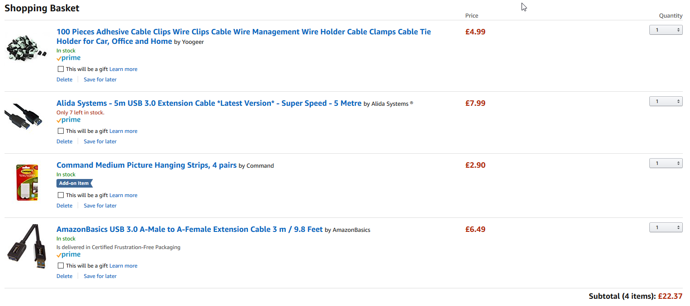Click the Prime logo under cable clips
This screenshot has width=690, height=306.
pos(69,58)
